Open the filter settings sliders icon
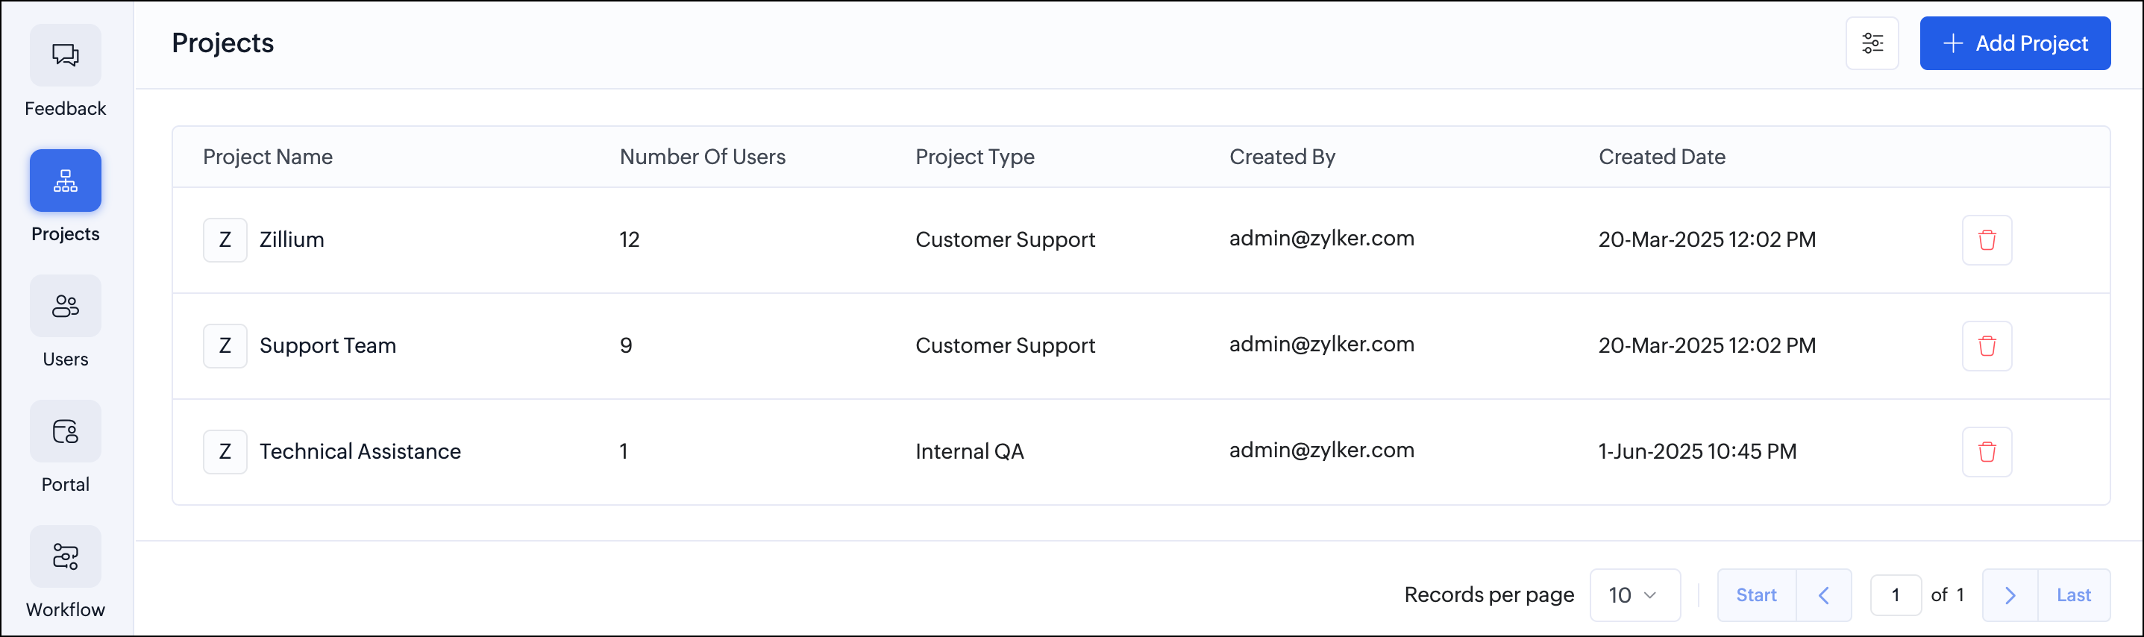The height and width of the screenshot is (637, 2144). (1872, 43)
